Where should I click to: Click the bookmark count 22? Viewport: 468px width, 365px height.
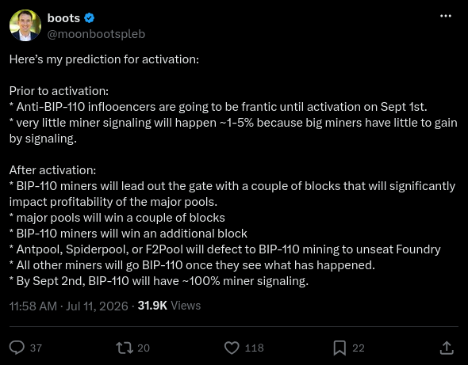pyautogui.click(x=359, y=348)
